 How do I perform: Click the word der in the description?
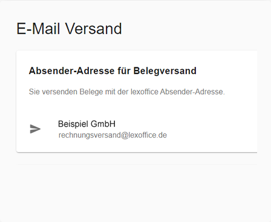pyautogui.click(x=123, y=92)
